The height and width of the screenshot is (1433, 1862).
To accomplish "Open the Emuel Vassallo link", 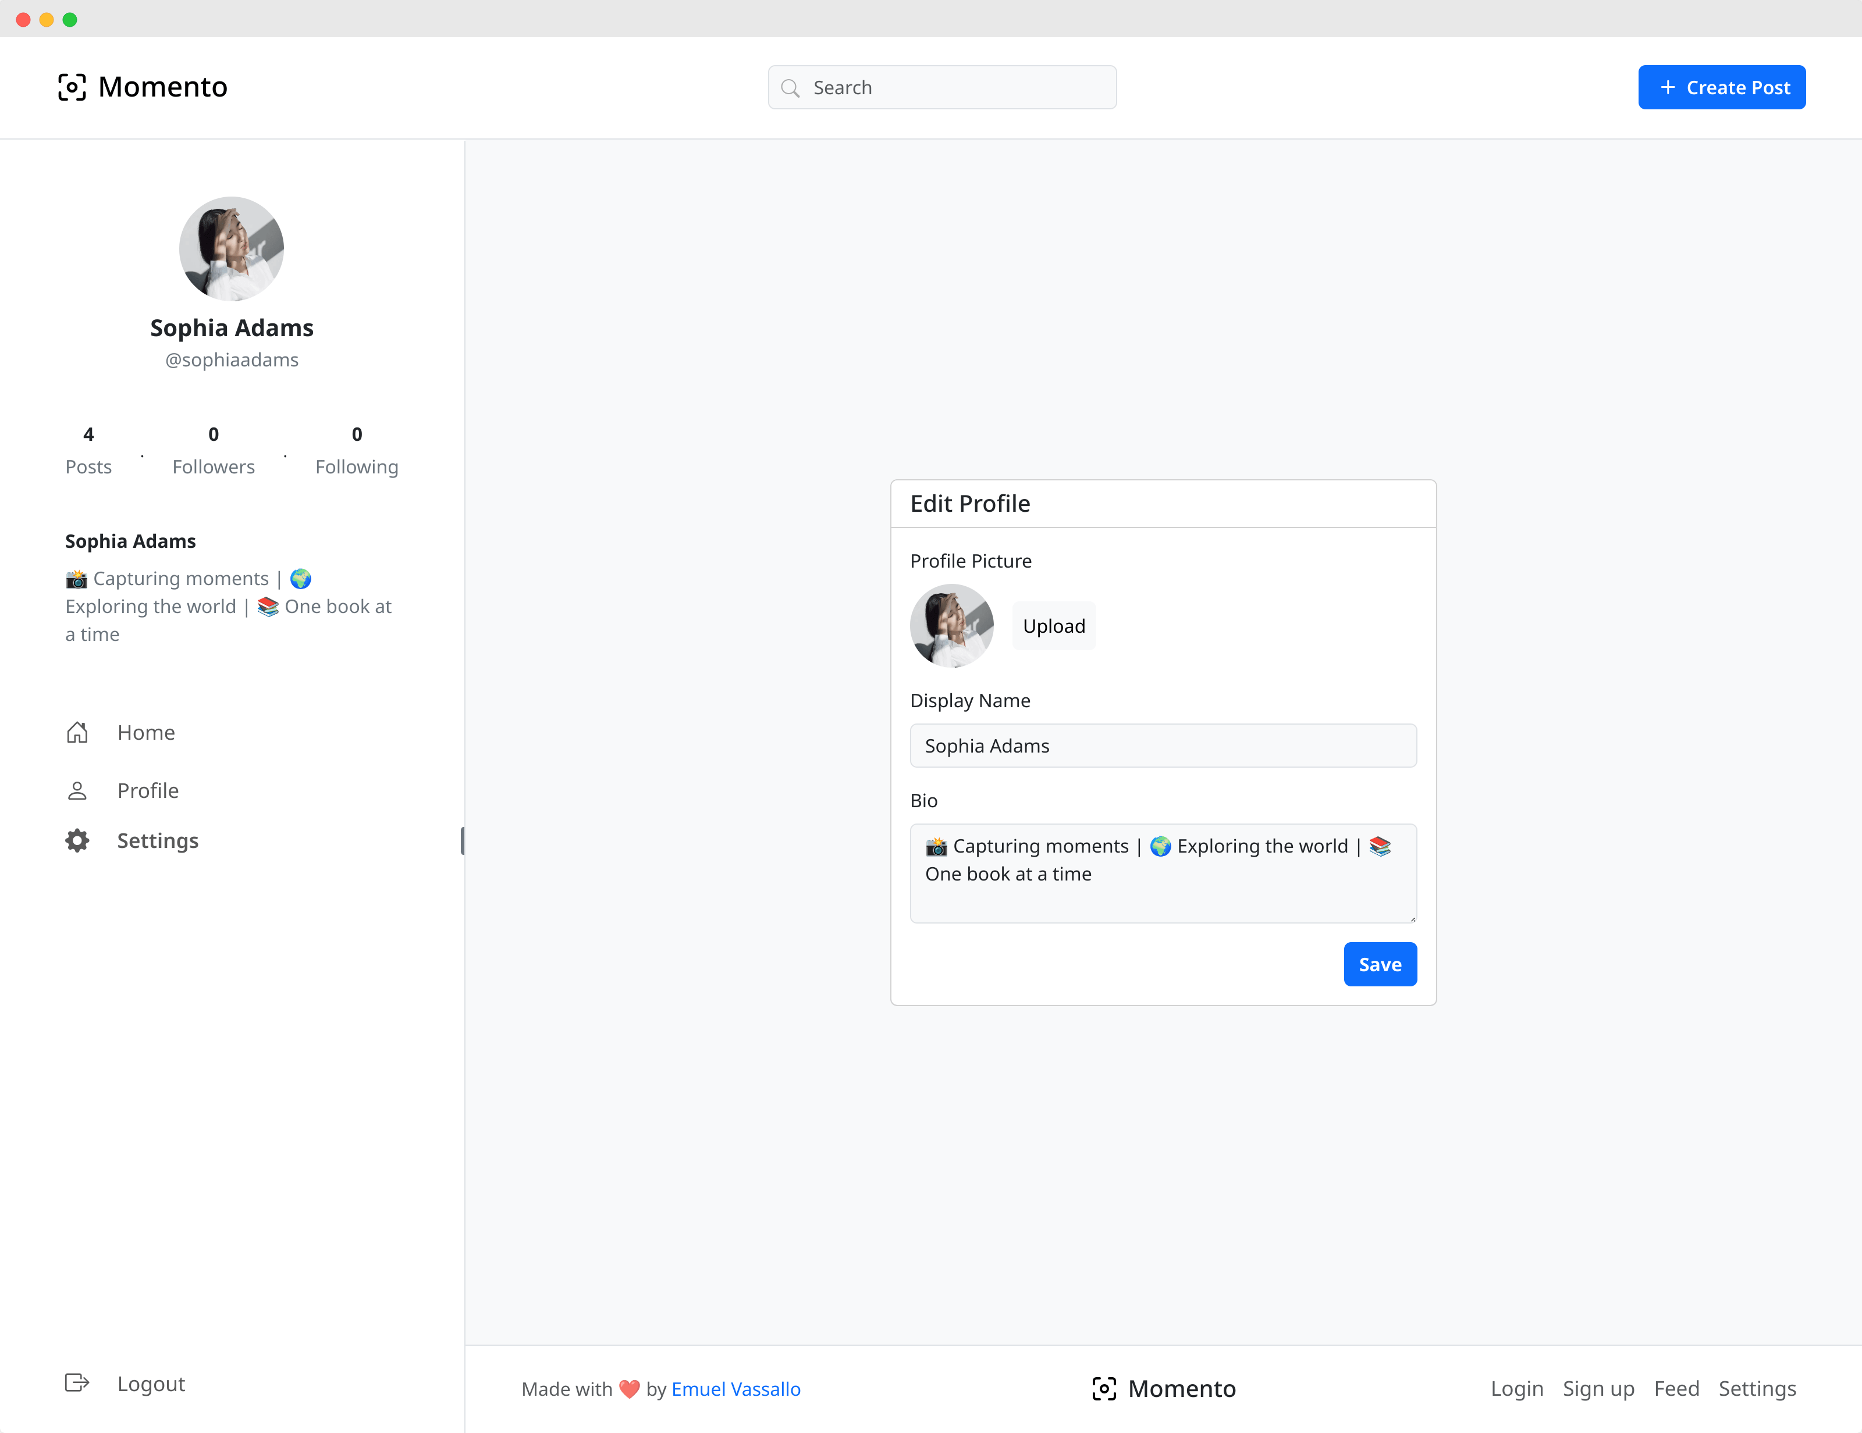I will click(735, 1389).
